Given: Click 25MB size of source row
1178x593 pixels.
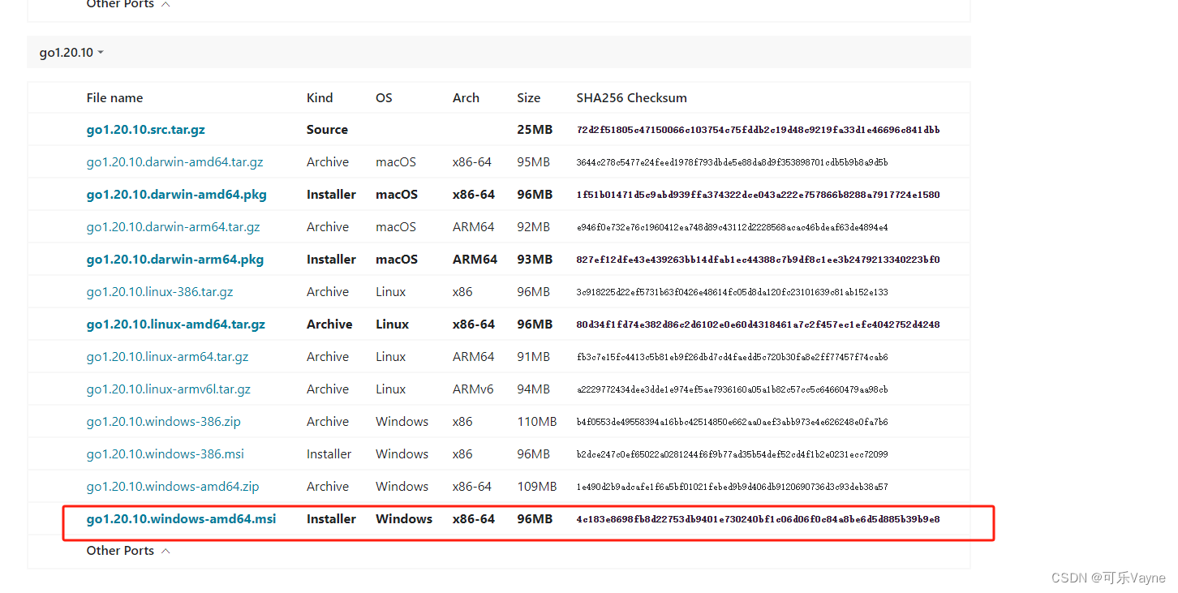Looking at the screenshot, I should 534,130.
